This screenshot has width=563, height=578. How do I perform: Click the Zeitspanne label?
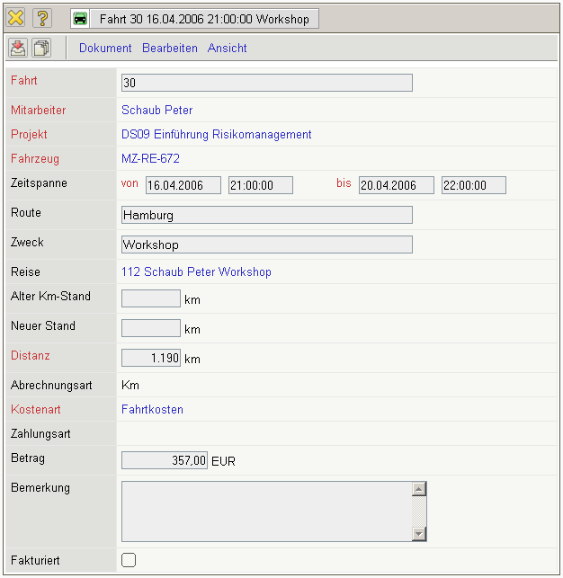(x=39, y=182)
